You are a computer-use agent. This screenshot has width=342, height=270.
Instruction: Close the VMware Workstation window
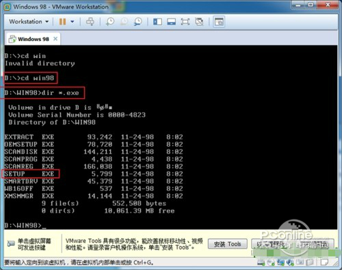point(328,5)
